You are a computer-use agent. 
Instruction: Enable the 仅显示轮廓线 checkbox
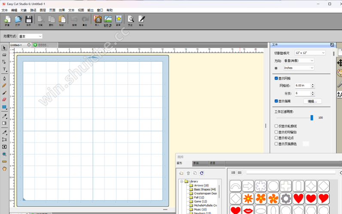276,126
